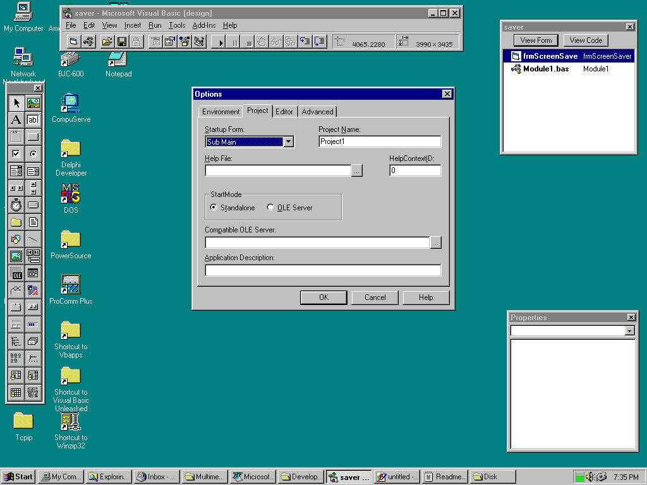Click the Help File browse button

pos(357,171)
